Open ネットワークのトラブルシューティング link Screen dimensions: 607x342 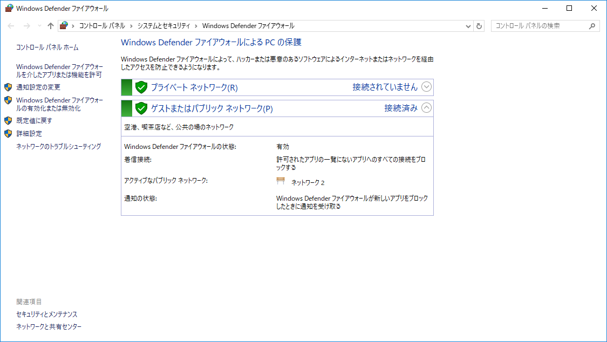(58, 146)
